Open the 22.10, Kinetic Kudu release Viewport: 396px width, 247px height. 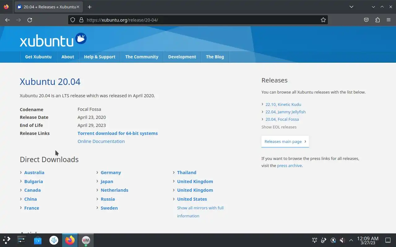(x=283, y=104)
